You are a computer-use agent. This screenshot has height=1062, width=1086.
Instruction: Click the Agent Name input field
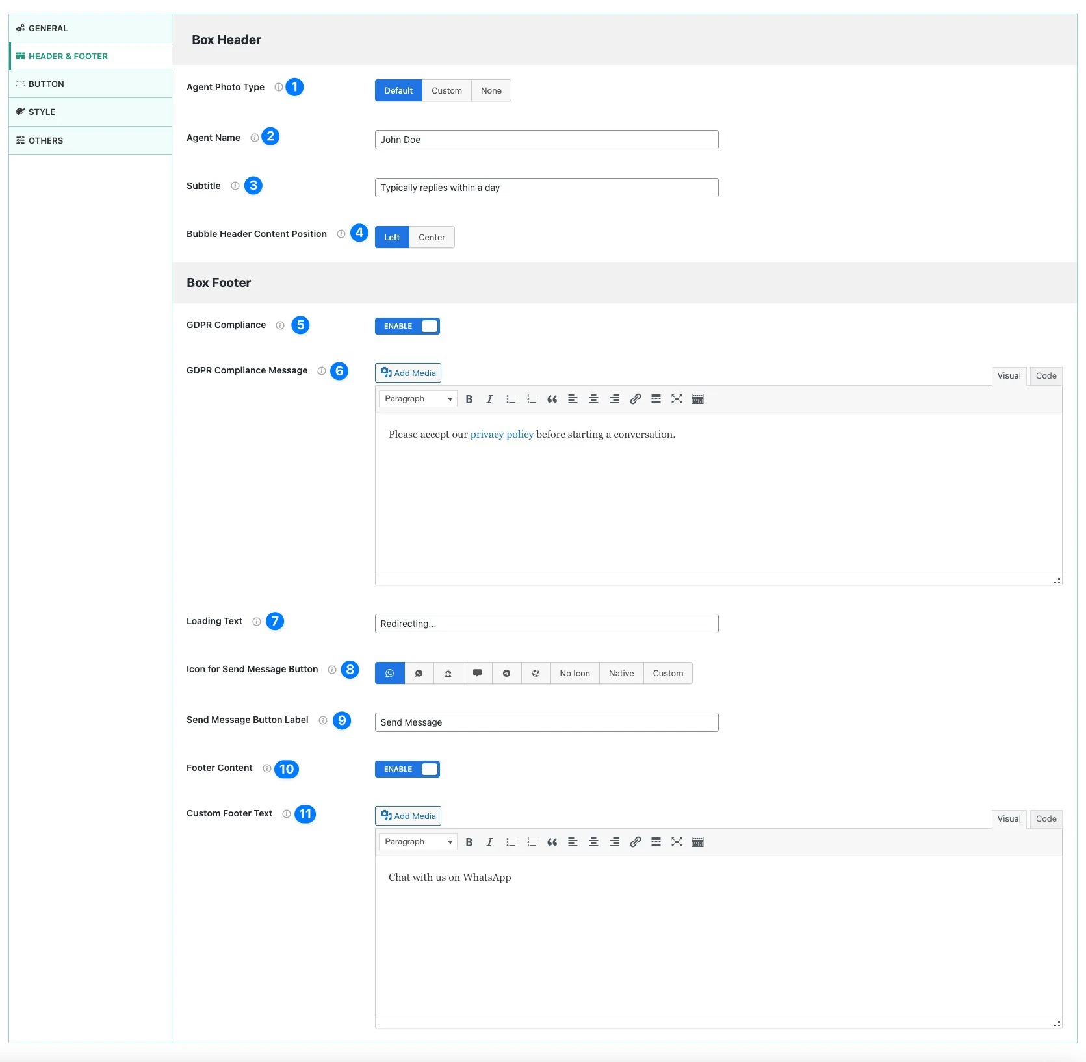(x=546, y=140)
